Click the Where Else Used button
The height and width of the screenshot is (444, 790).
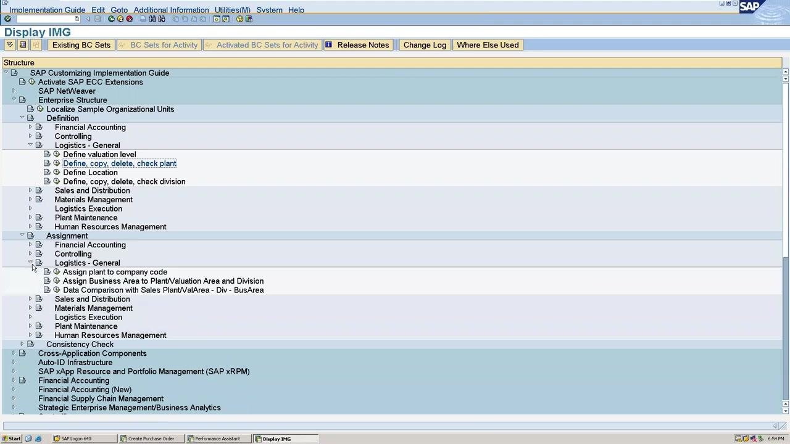(x=488, y=45)
